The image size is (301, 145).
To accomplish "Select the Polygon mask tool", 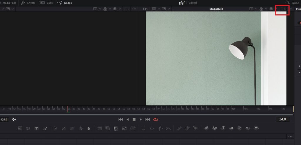I will 160,128.
